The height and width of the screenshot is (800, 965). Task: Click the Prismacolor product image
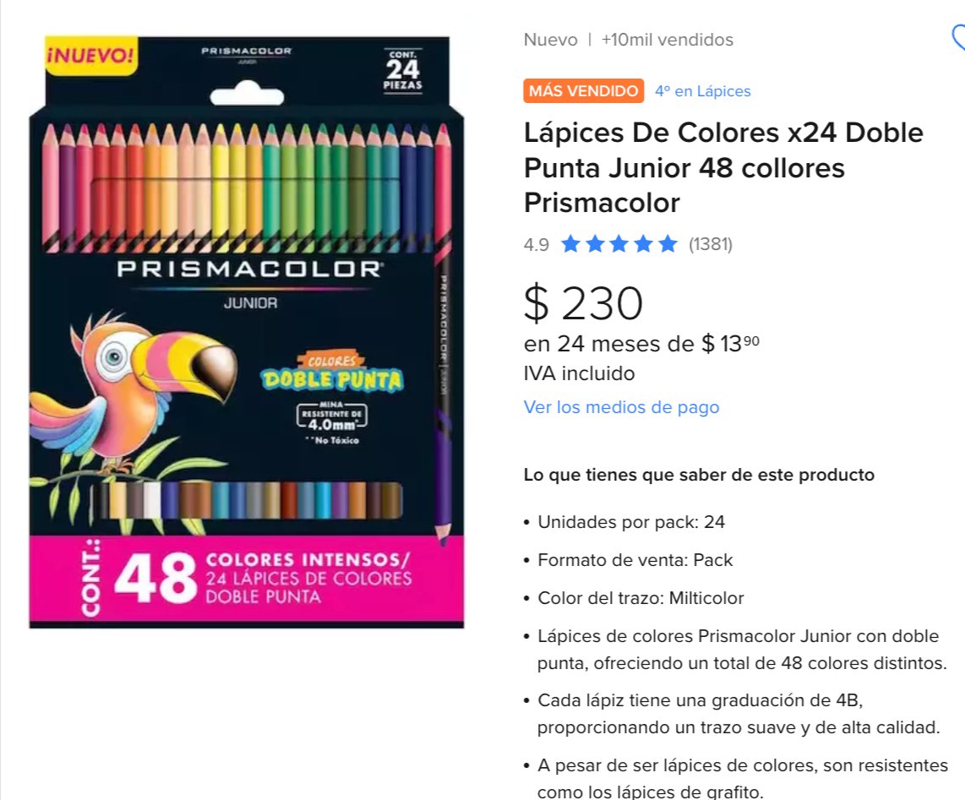coord(246,332)
